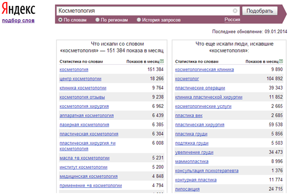Open the 'масла +в косметологии' link
The height and width of the screenshot is (194, 307).
click(85, 158)
